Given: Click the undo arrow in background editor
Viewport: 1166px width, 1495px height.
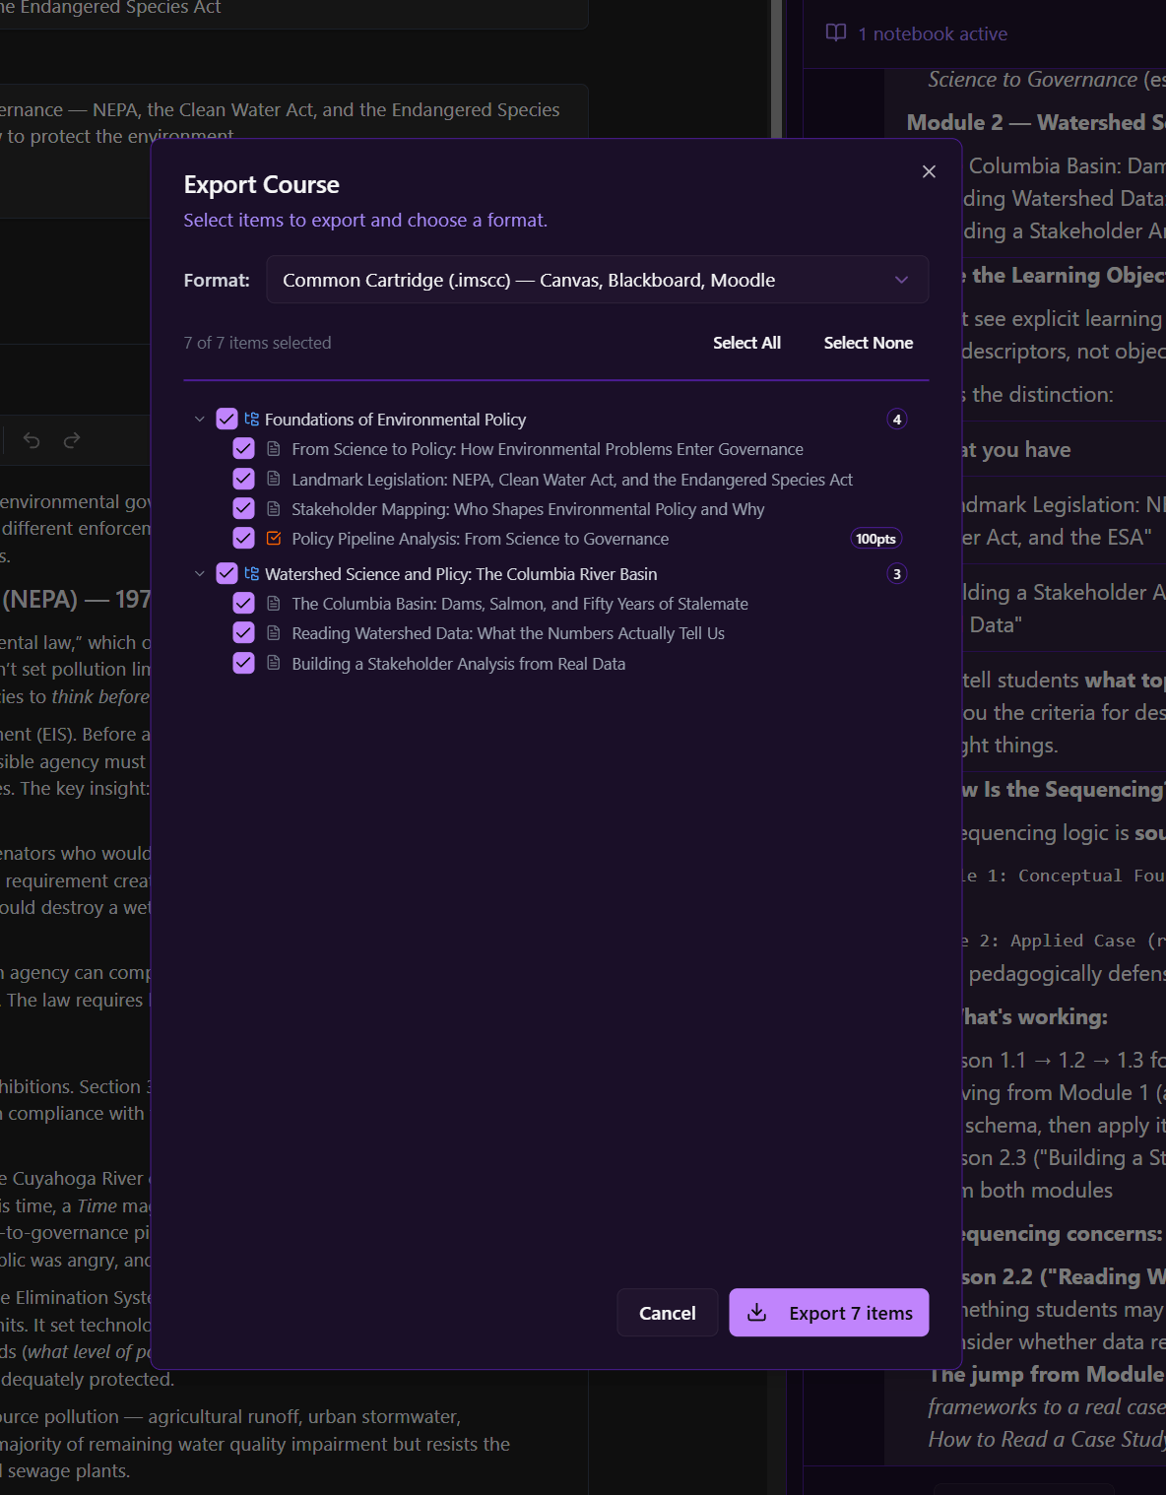Looking at the screenshot, I should point(32,440).
